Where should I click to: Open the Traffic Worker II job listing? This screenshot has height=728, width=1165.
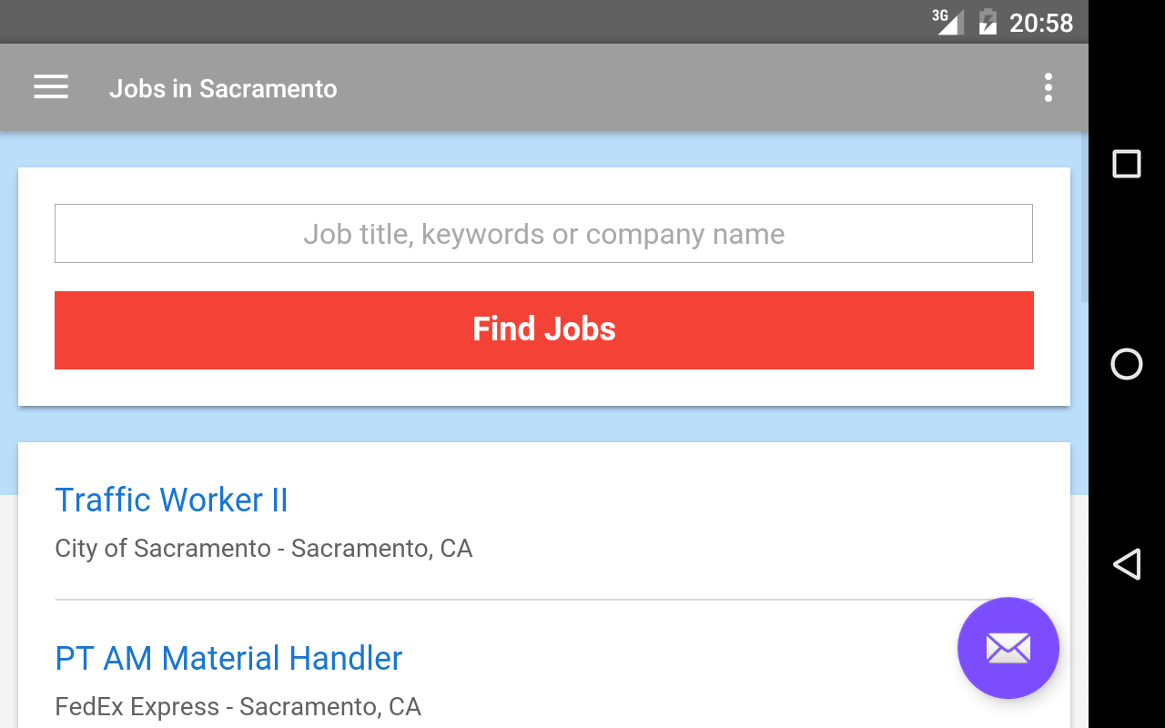point(171,500)
